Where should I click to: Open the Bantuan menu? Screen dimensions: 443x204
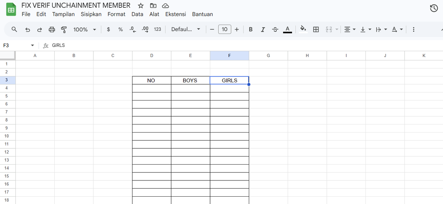[202, 14]
